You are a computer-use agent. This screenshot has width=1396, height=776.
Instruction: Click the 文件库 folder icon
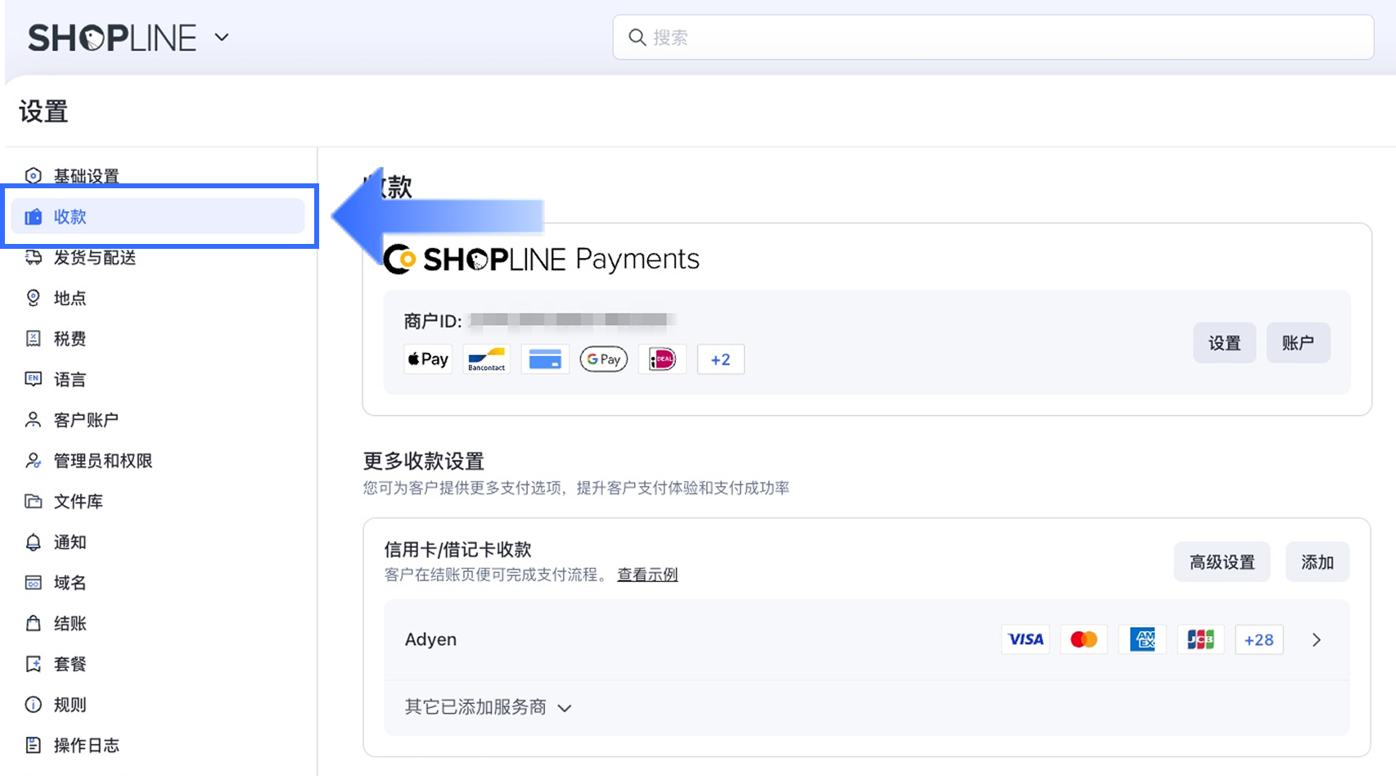pyautogui.click(x=33, y=501)
